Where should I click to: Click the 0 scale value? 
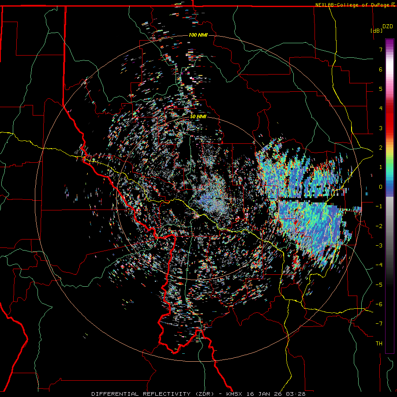click(x=381, y=187)
